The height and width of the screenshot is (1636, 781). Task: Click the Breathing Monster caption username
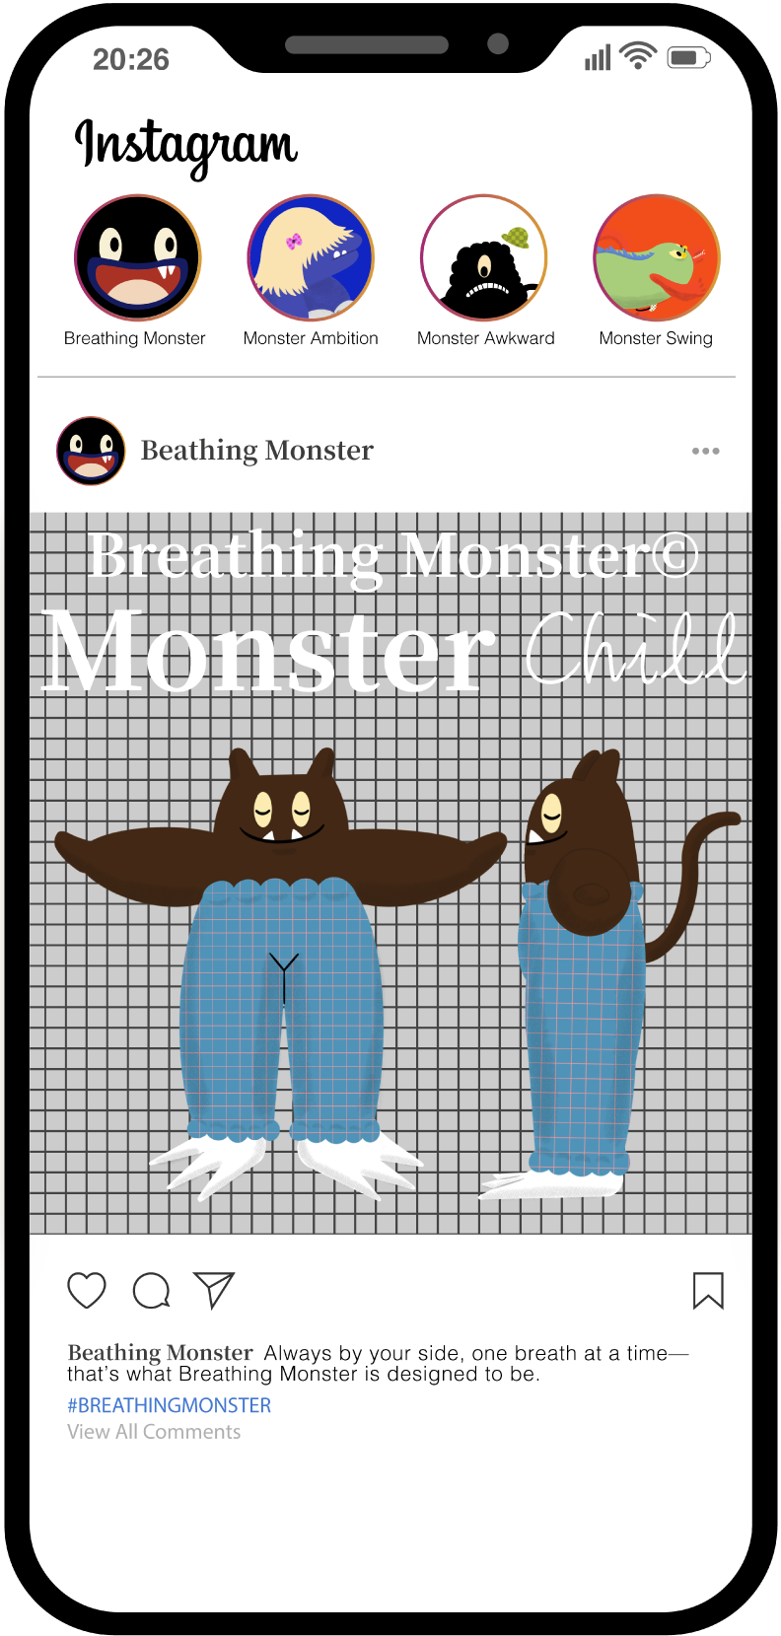[x=161, y=1353]
